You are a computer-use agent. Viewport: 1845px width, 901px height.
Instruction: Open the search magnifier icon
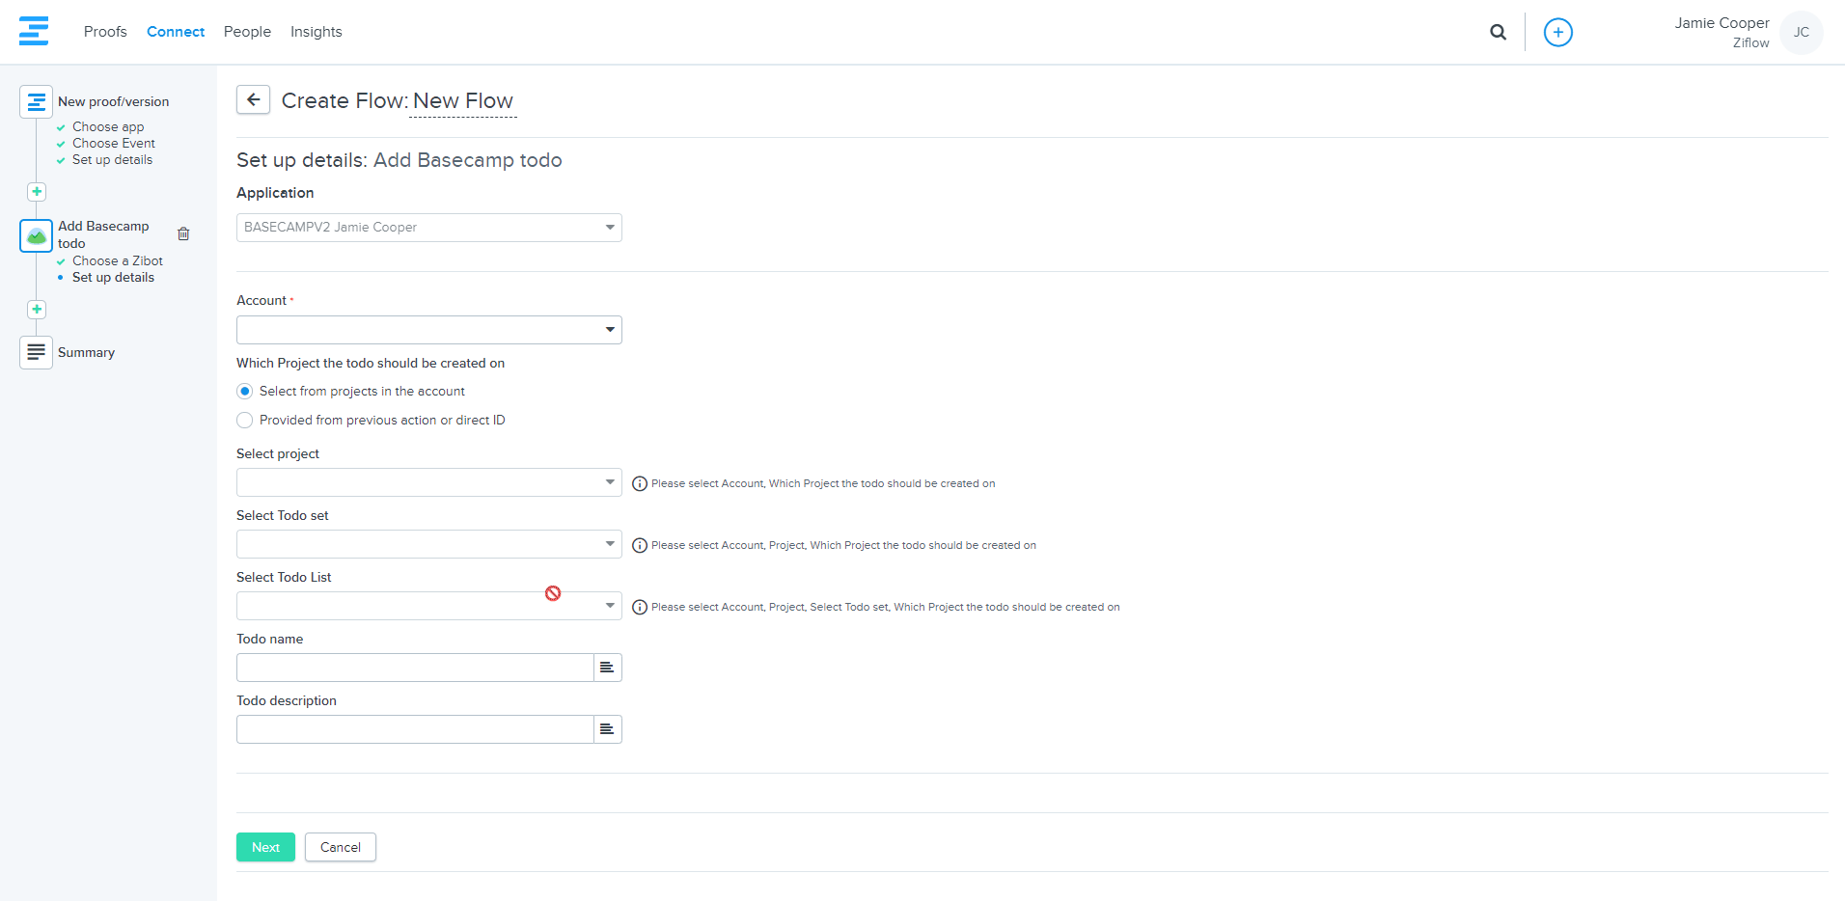(x=1498, y=32)
